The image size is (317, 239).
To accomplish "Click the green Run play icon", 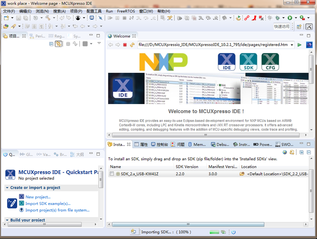I will [x=290, y=18].
